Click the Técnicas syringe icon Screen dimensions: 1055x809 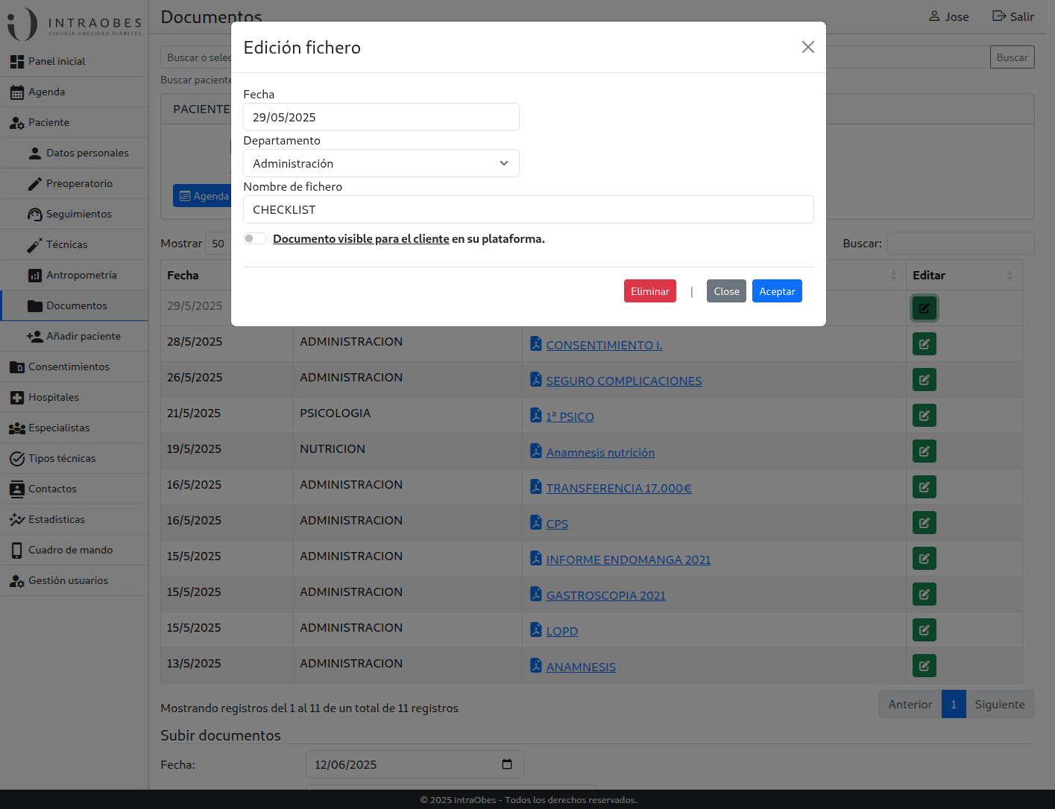[35, 245]
